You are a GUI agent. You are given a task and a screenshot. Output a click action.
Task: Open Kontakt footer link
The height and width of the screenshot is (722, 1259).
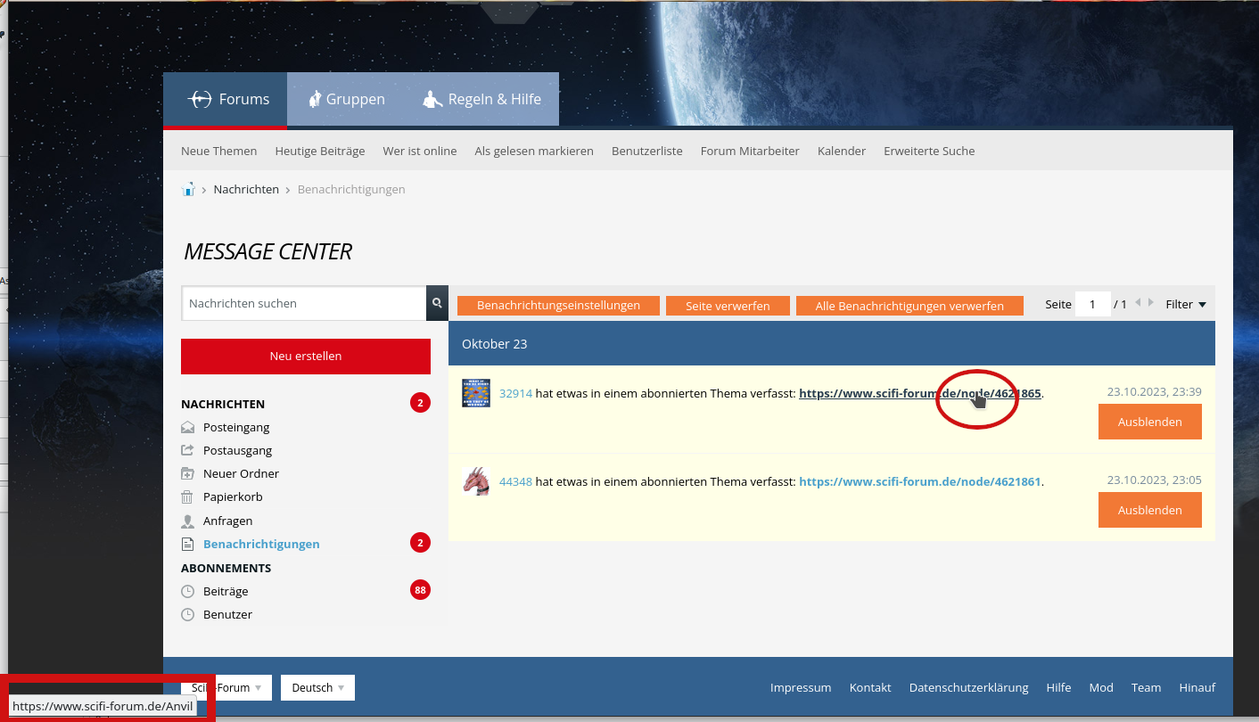870,687
